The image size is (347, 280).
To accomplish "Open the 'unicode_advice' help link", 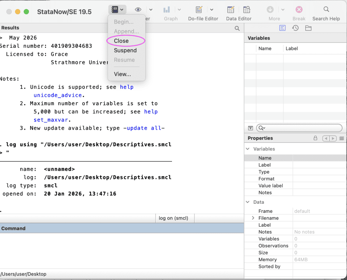I will click(x=57, y=95).
